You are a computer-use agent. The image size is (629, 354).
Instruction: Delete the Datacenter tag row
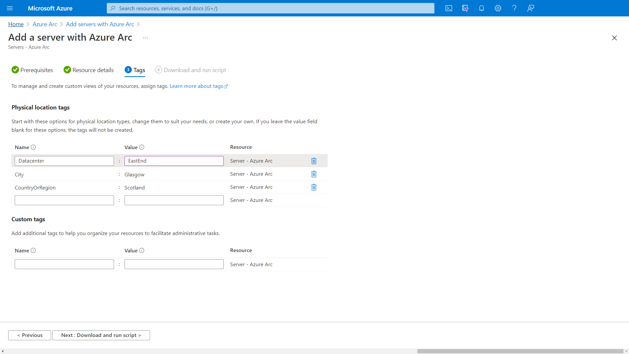tap(314, 161)
